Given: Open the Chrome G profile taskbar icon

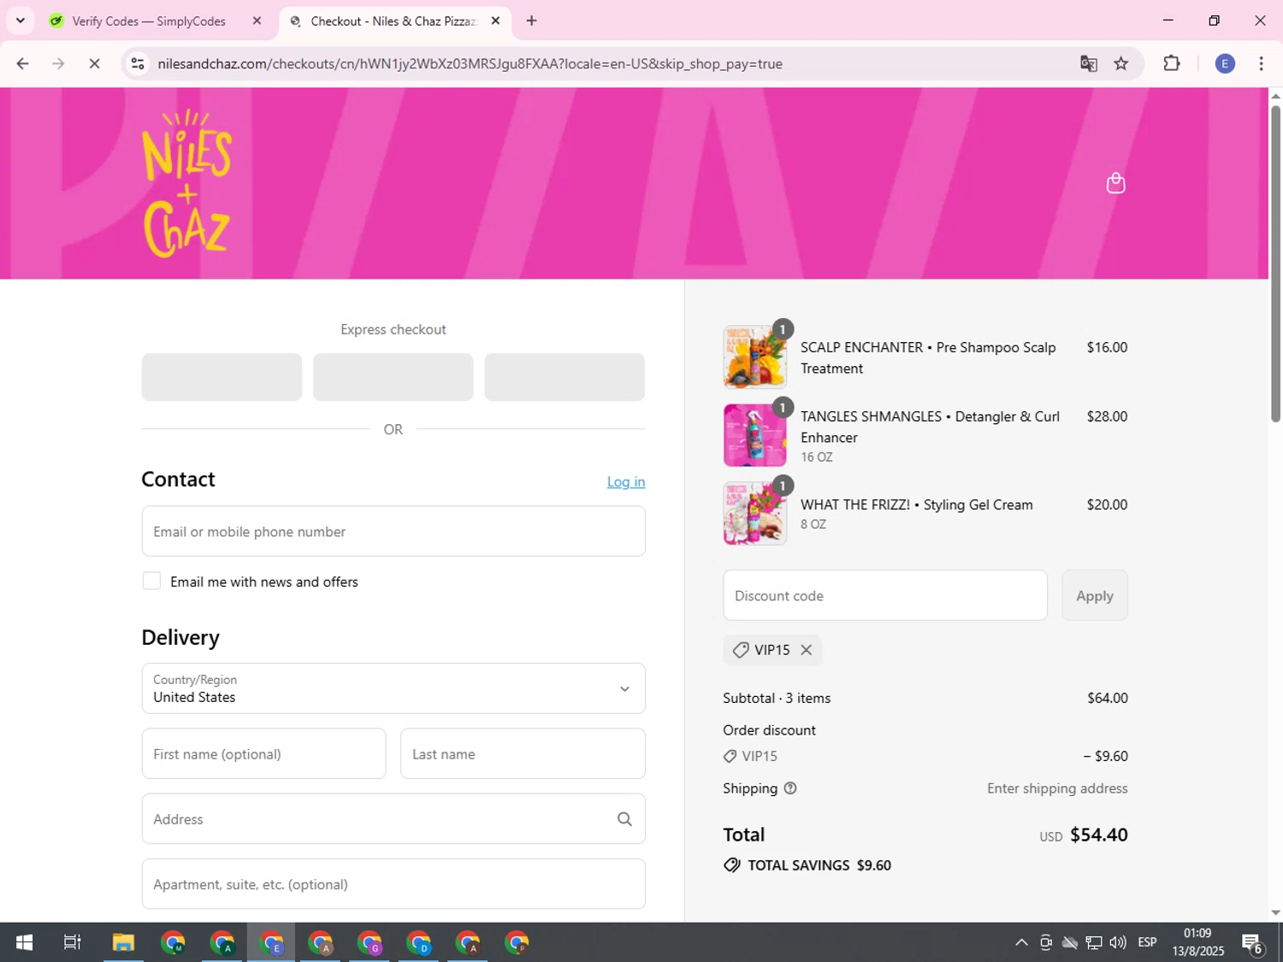Looking at the screenshot, I should click(370, 942).
